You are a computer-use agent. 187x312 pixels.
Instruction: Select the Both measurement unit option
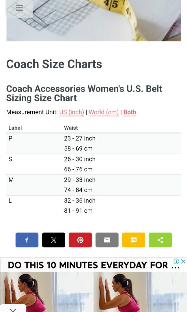tap(130, 112)
